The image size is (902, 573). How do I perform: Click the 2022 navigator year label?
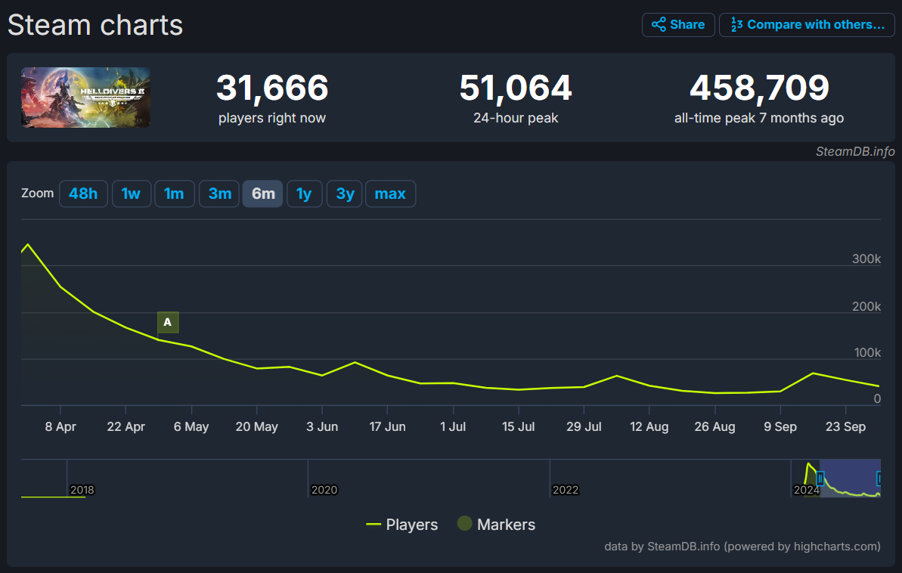point(566,490)
